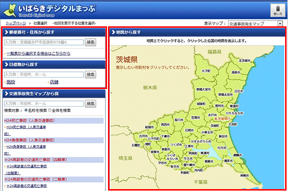Select the 全体を検索 radio button
This screenshot has width=288, height=191.
[49, 110]
